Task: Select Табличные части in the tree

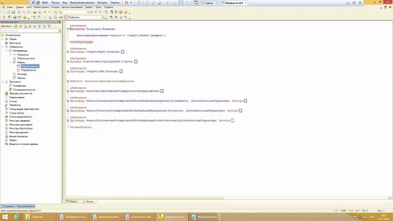Action: click(x=26, y=58)
